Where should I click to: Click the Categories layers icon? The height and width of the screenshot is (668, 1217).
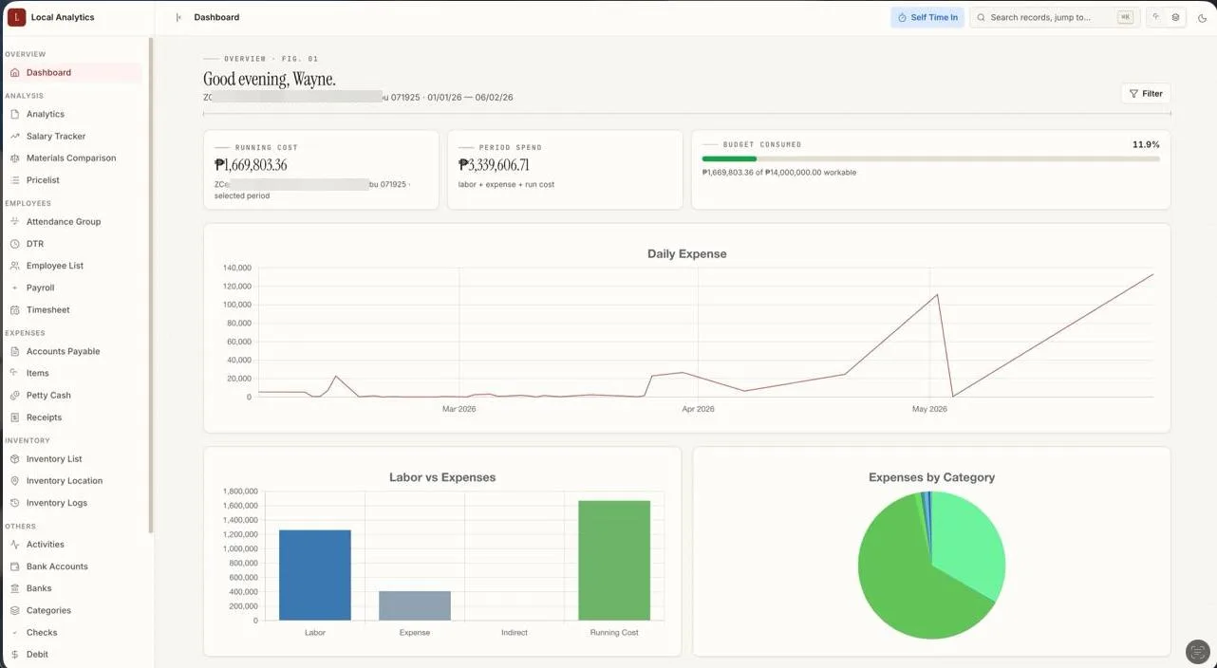pos(15,610)
